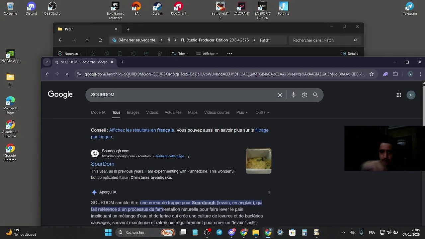Go back in Chrome
This screenshot has width=425, height=239.
tap(47, 74)
